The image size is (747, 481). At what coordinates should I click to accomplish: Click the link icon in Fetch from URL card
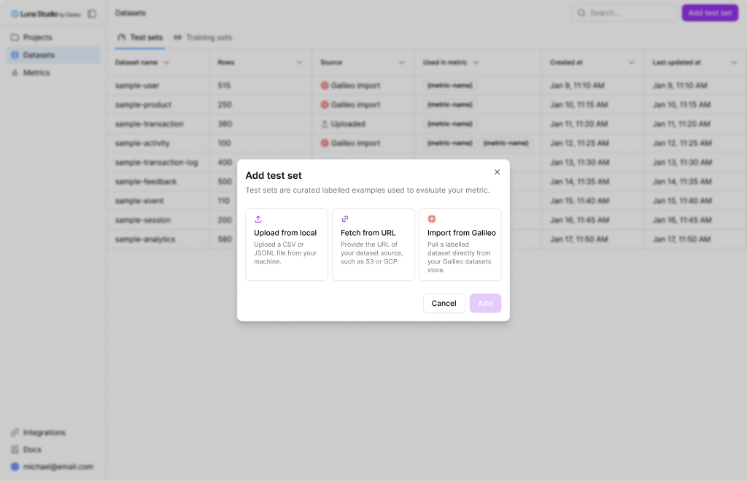point(345,219)
